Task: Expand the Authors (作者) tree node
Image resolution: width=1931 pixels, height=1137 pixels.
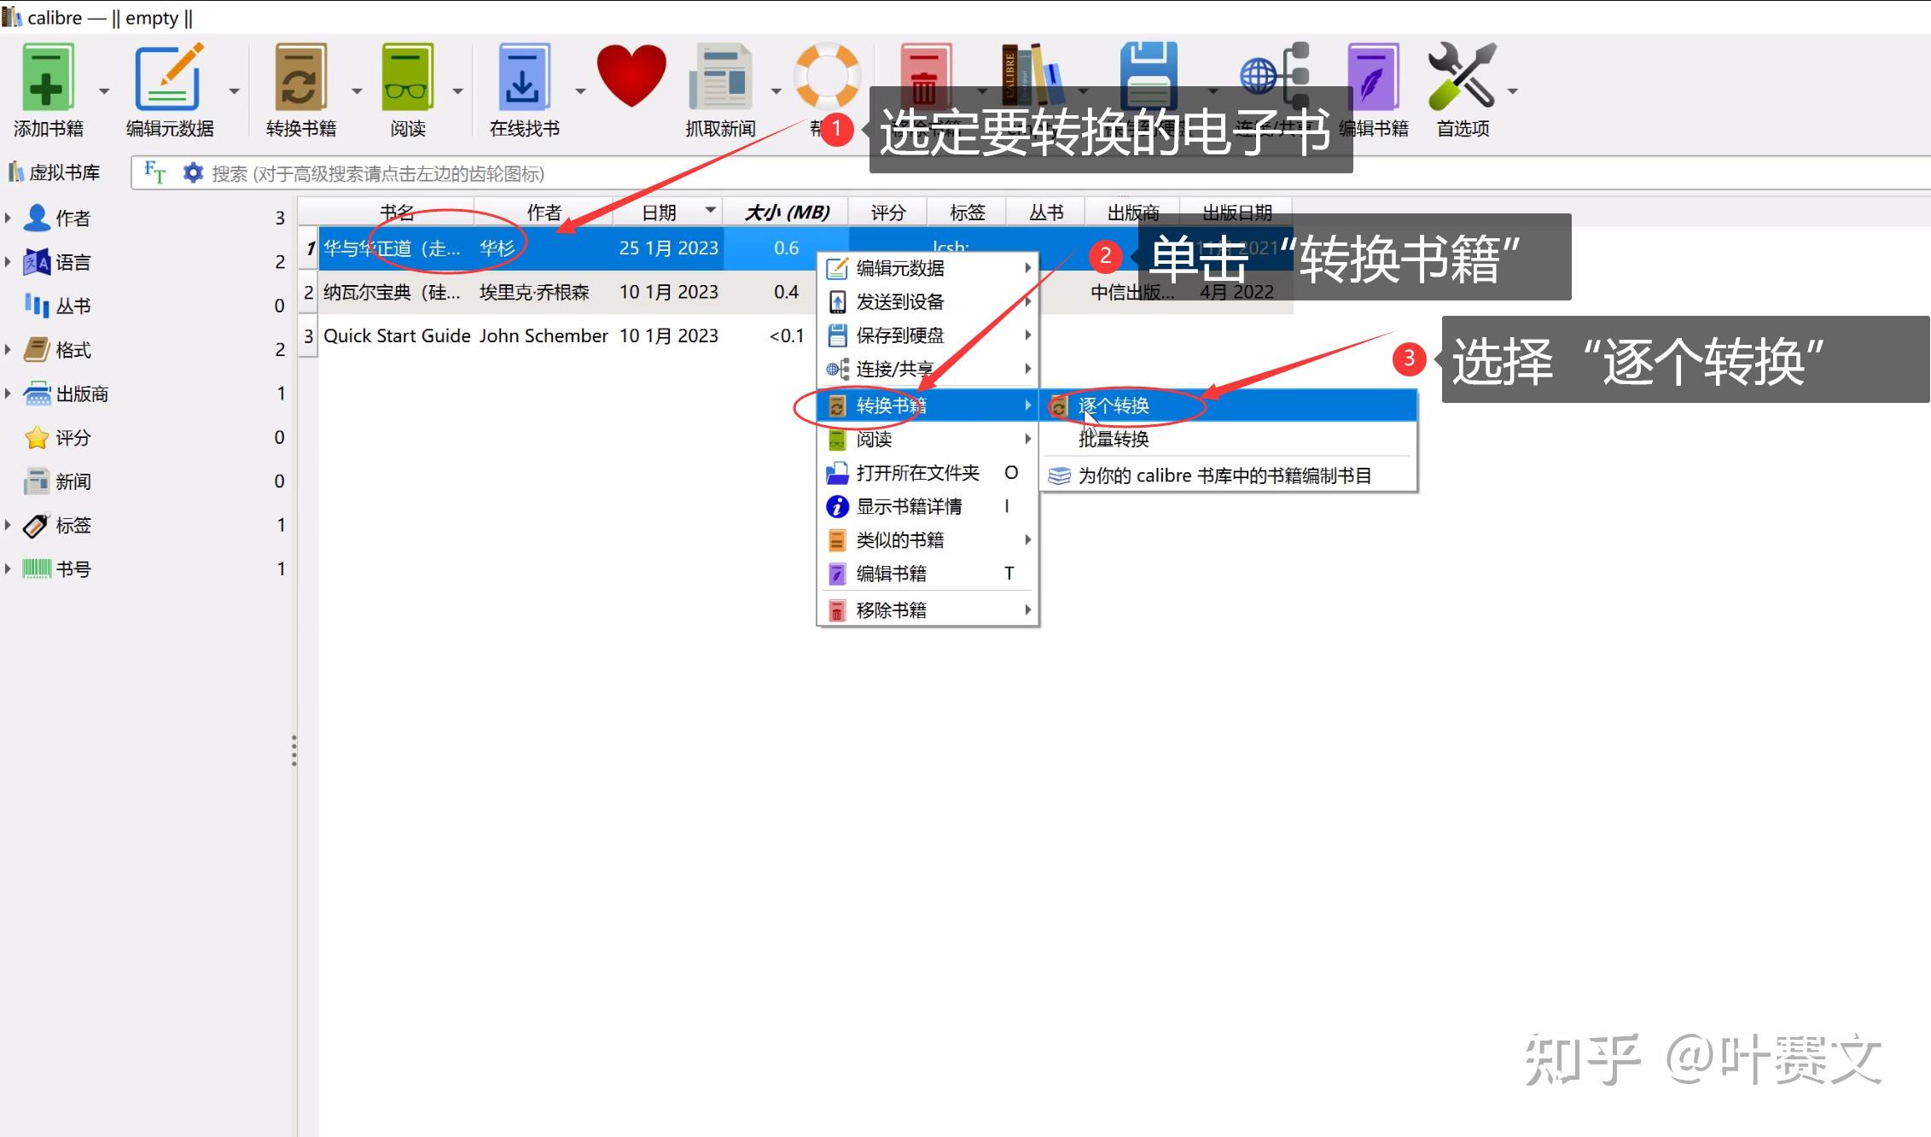Action: [x=9, y=218]
